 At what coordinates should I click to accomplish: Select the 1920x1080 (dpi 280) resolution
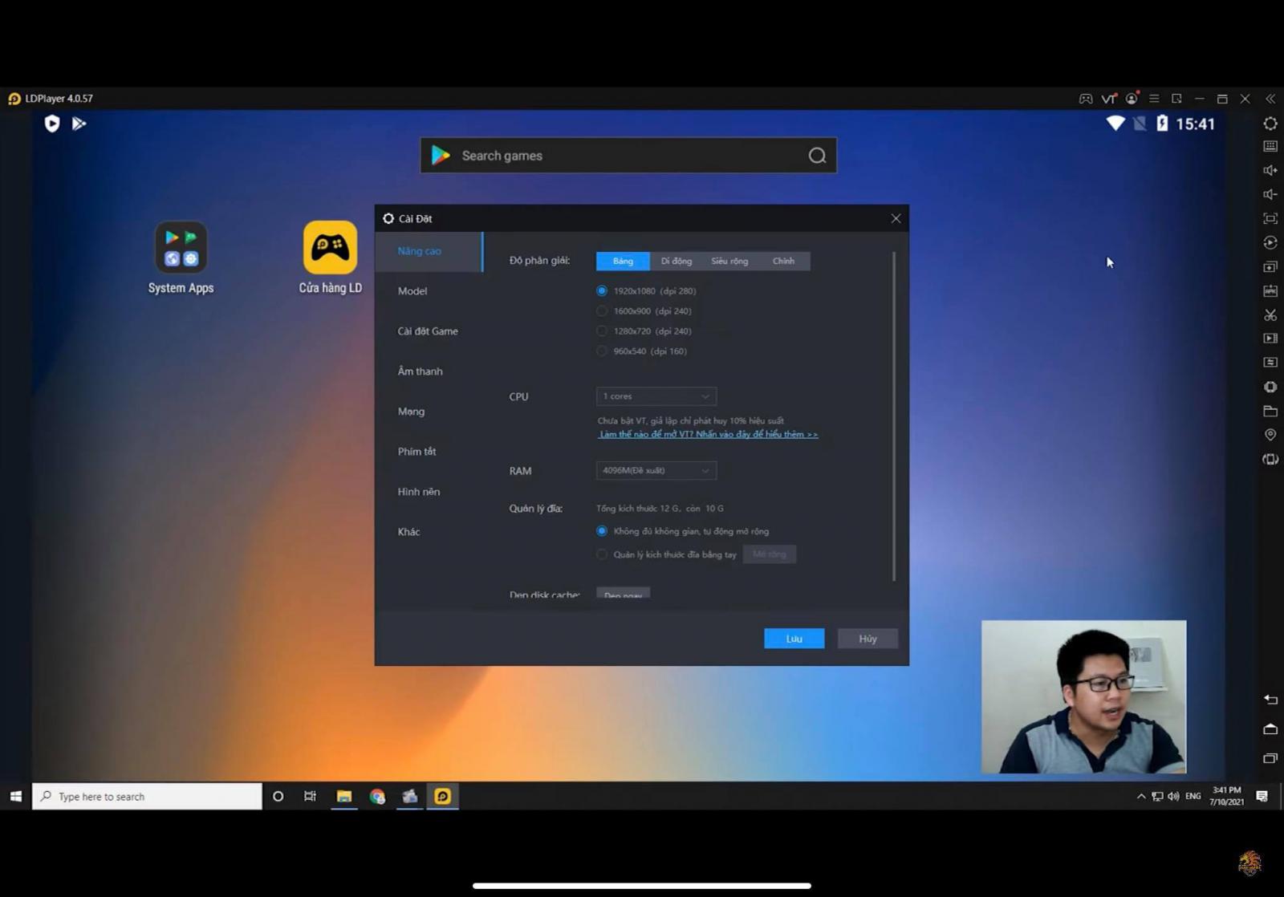point(602,290)
